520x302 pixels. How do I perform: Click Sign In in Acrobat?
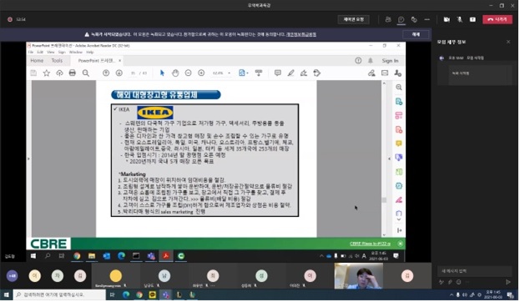[390, 61]
